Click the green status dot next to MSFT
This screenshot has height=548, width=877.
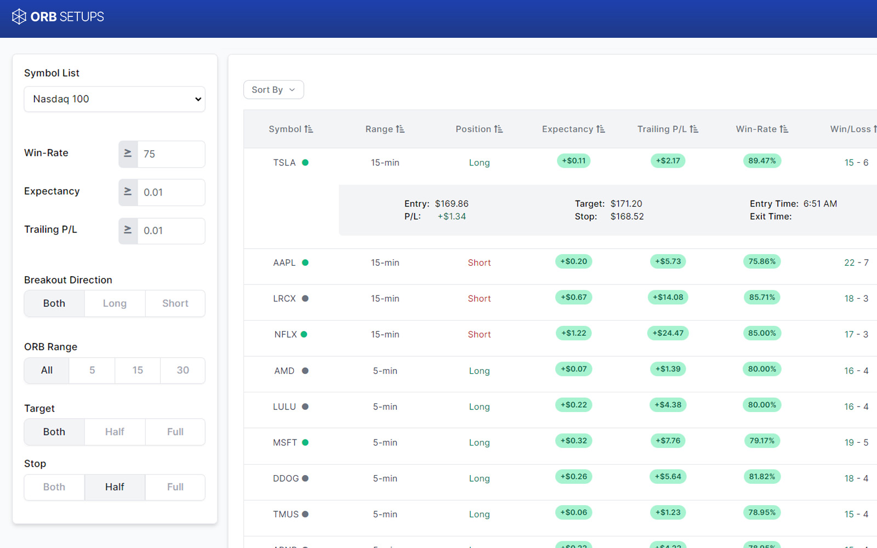(305, 443)
